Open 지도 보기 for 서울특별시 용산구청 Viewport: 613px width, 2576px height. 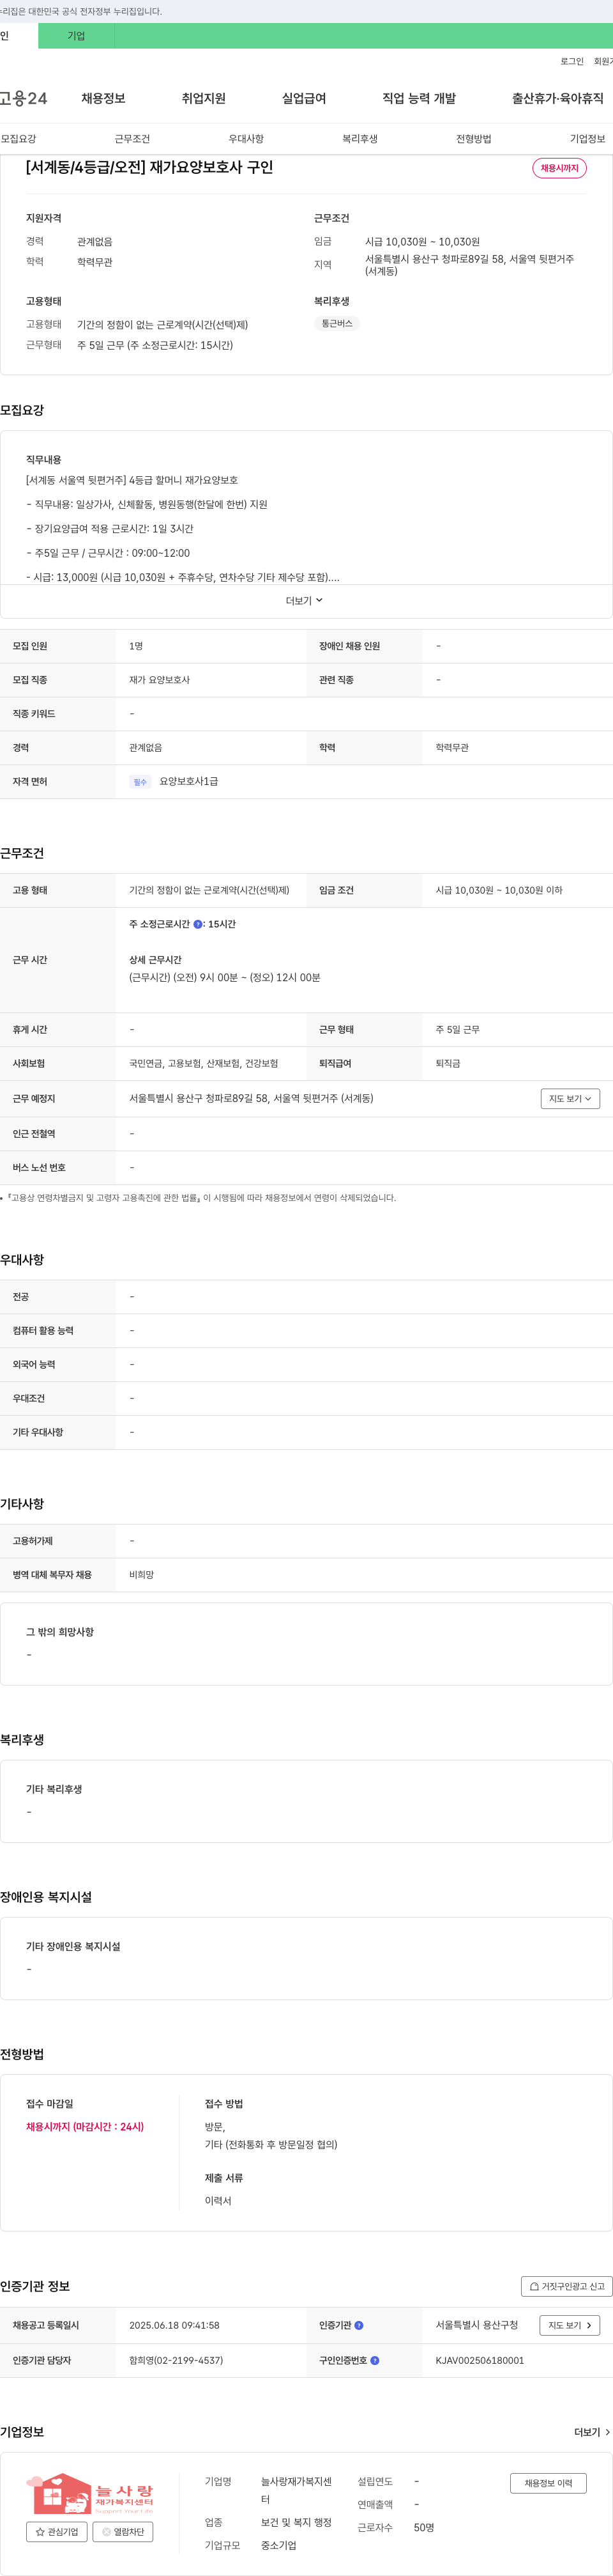coord(570,2325)
